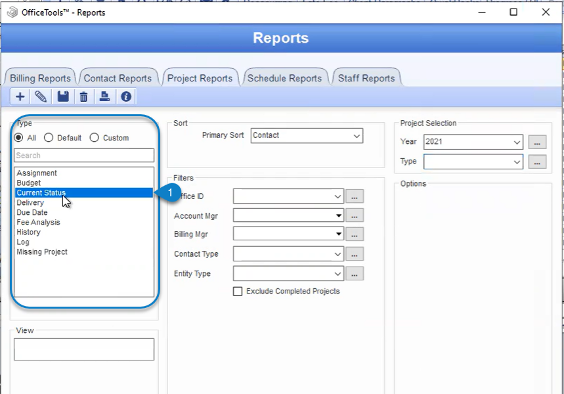Click the trash can delete icon
564x394 pixels.
point(83,97)
